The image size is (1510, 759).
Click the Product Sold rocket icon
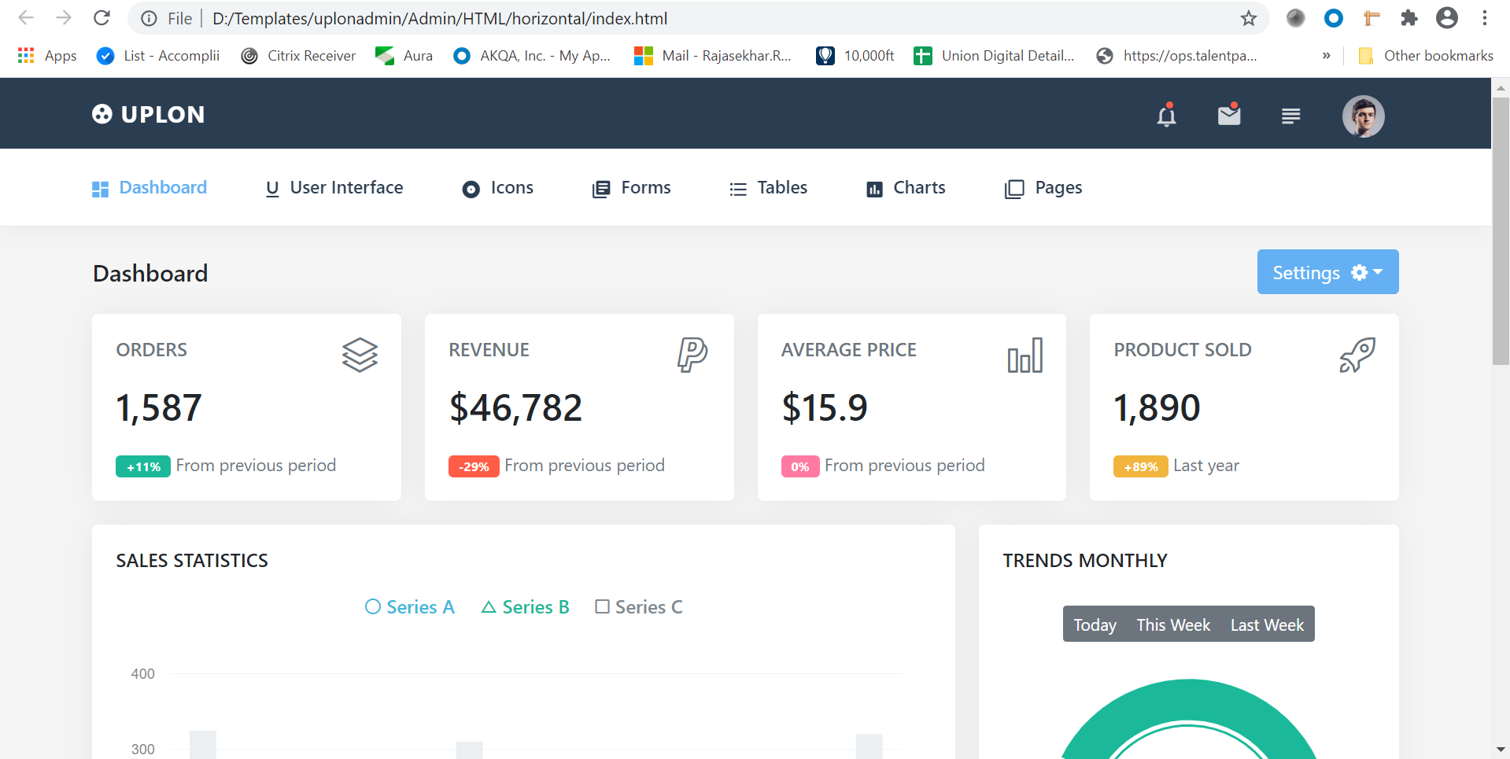pyautogui.click(x=1357, y=355)
